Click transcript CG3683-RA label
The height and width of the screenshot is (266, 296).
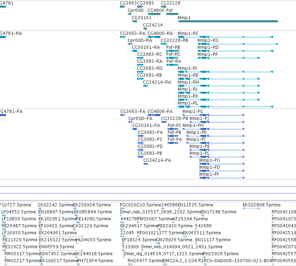coord(150,61)
